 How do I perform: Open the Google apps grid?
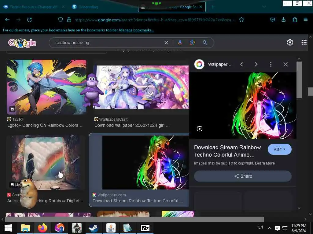coord(304,42)
